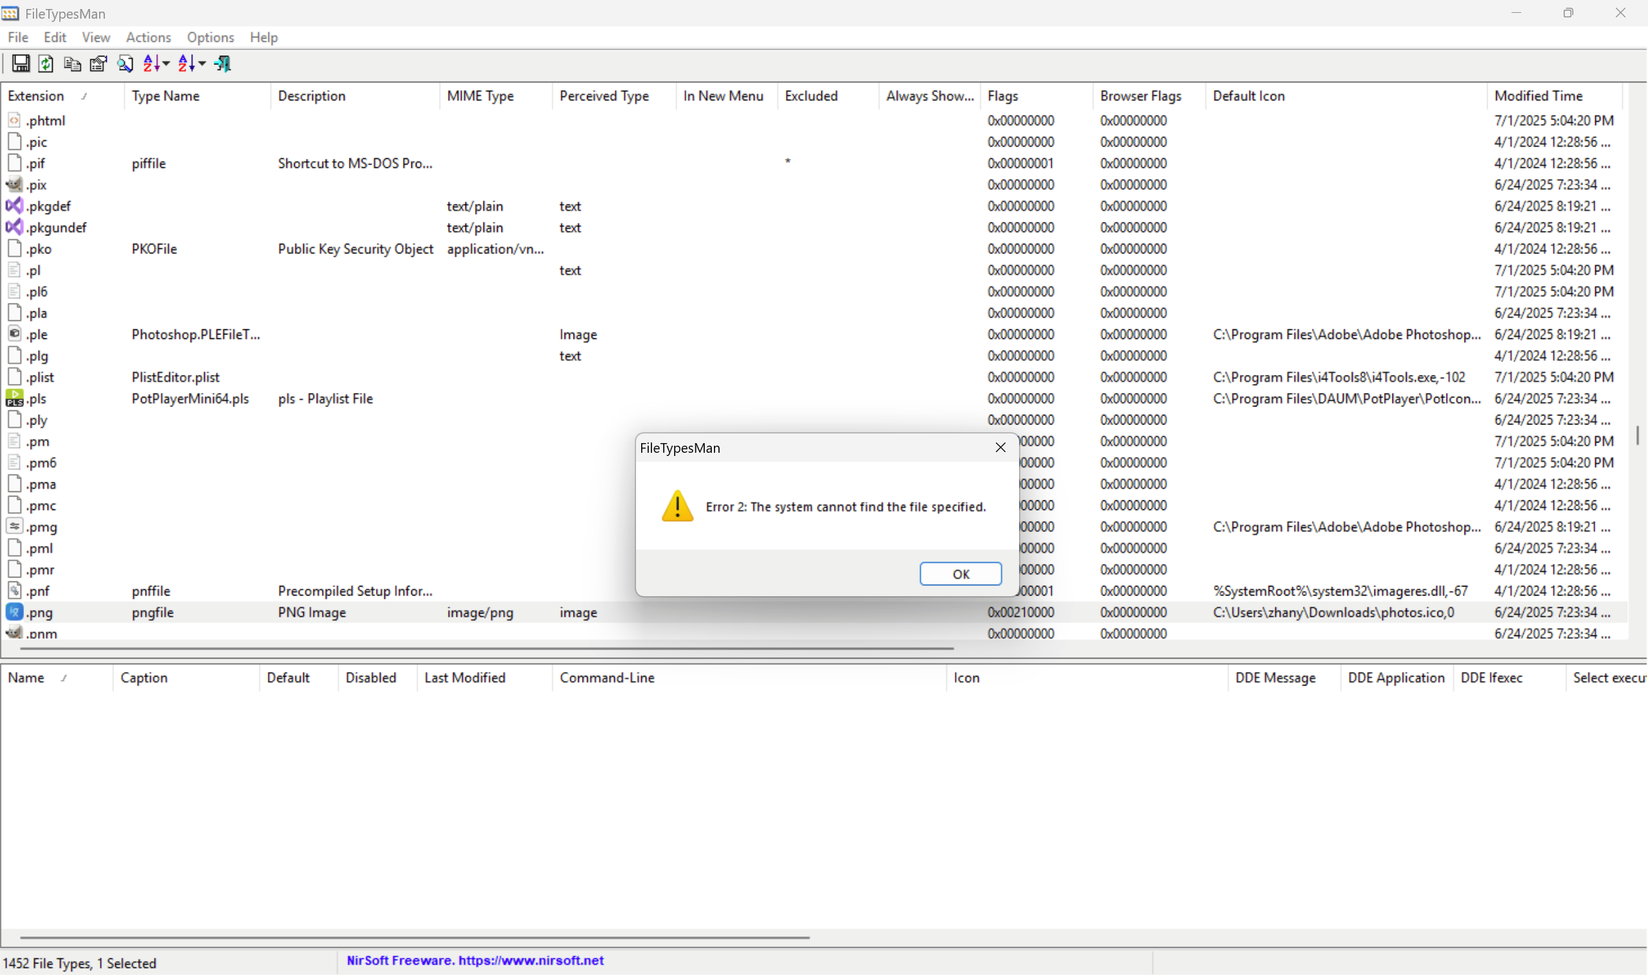Copy the selected file types

72,63
